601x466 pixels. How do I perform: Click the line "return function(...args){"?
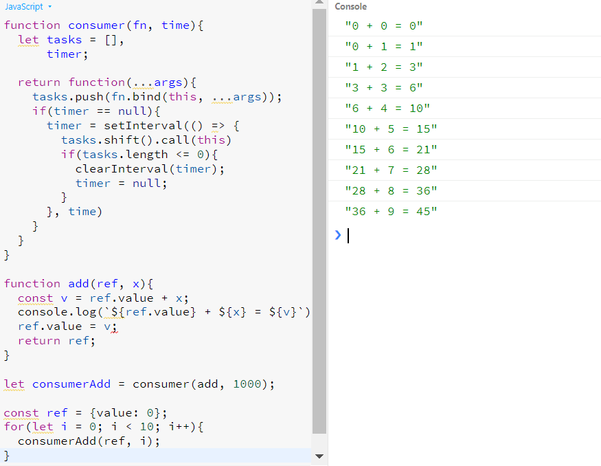tap(107, 82)
